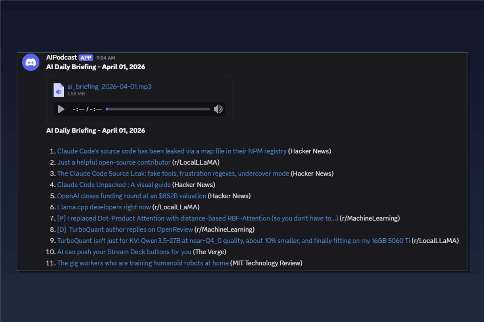Open the fake tools and frustration regexes article
This screenshot has height=322, width=484.
pos(173,173)
